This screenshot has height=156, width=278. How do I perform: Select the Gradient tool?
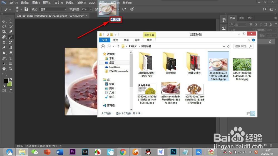[x=11, y=48]
